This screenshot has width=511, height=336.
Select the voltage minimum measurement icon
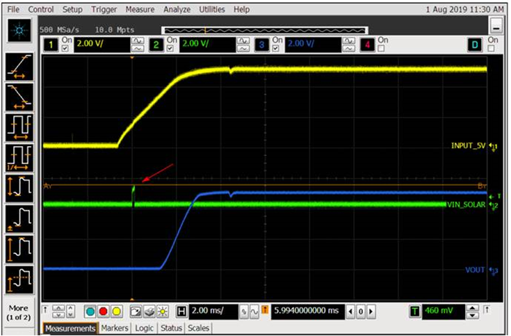coord(19,218)
